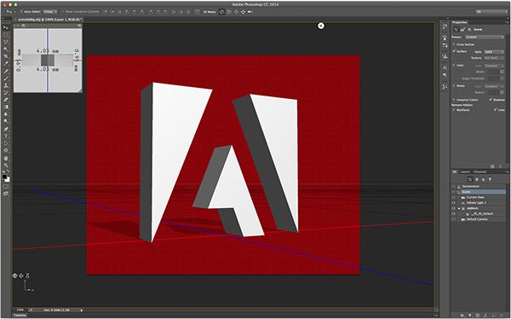Select the History Brush tool
Image resolution: width=511 pixels, height=319 pixels.
point(6,92)
